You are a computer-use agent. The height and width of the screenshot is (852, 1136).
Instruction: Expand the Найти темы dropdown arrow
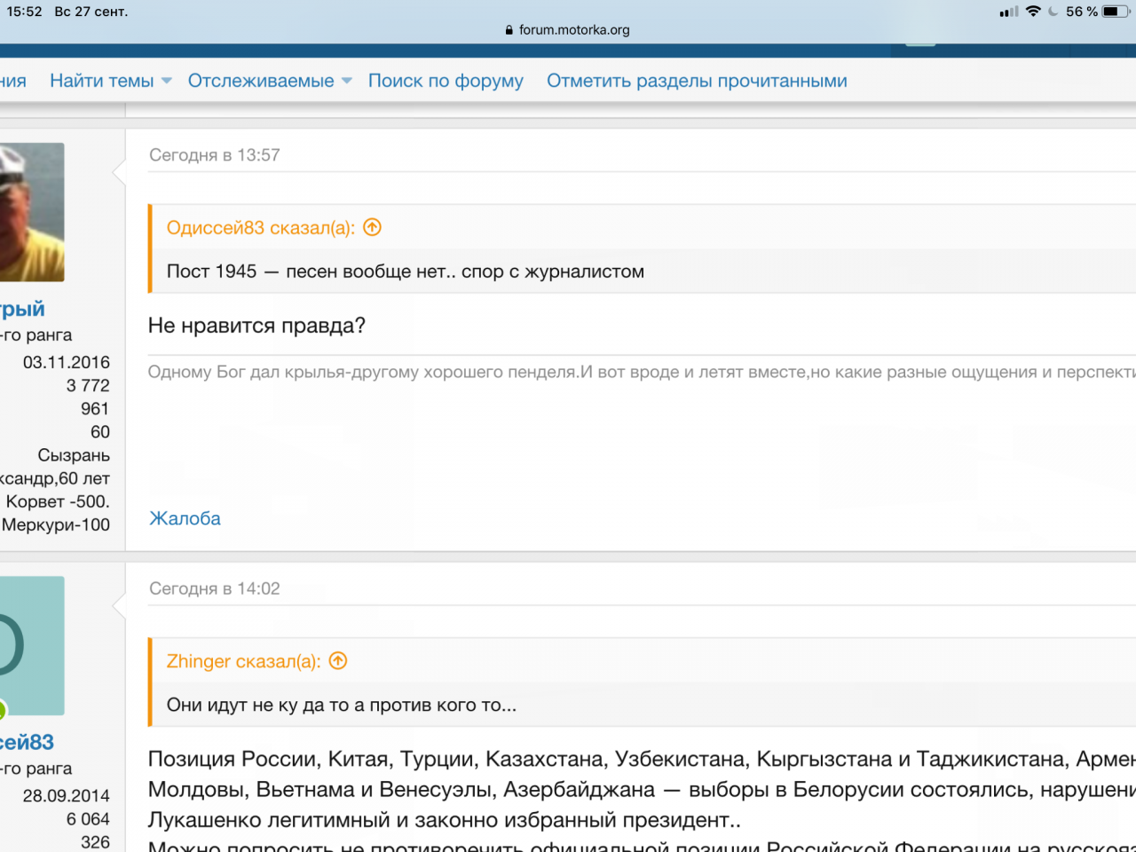167,81
